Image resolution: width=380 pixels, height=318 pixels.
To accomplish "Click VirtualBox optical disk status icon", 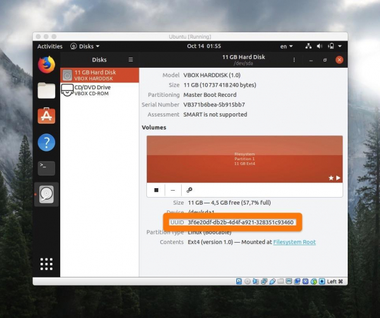I will point(248,281).
